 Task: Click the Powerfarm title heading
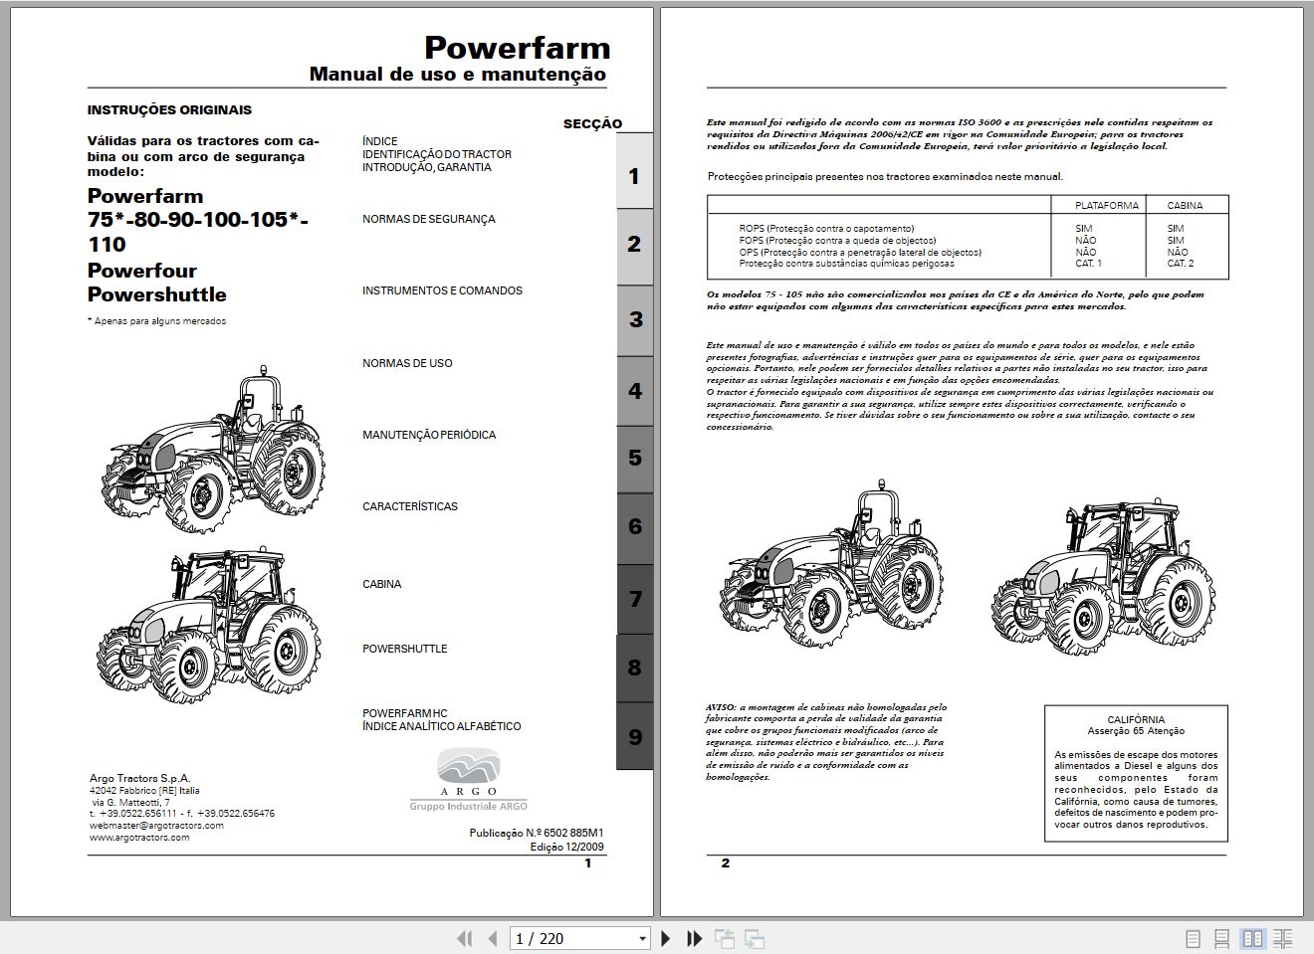[x=517, y=47]
